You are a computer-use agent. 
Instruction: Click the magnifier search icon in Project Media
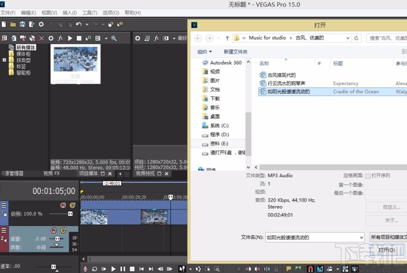coord(114,38)
